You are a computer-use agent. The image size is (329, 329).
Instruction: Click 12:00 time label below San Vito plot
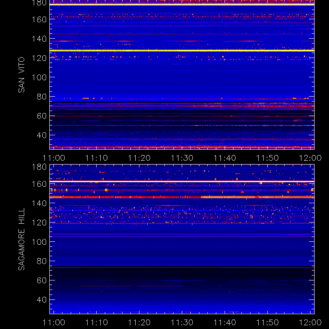[310, 158]
